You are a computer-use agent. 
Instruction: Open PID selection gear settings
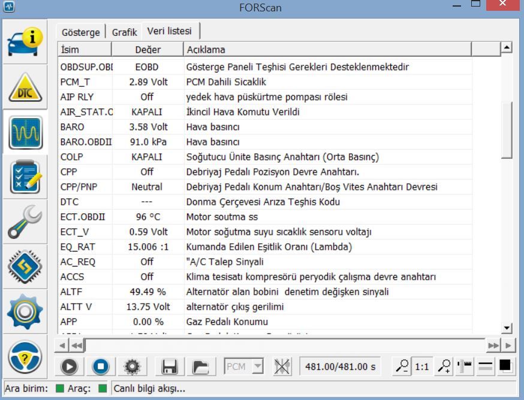132,366
